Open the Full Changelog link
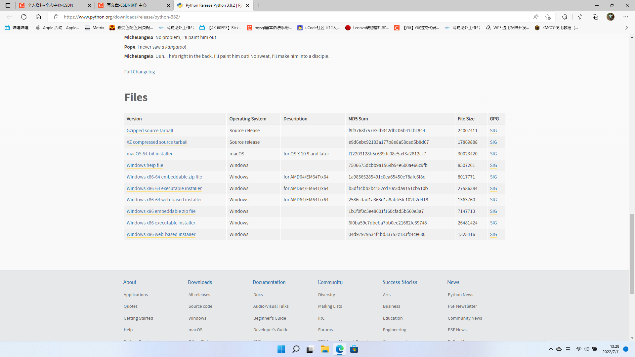The height and width of the screenshot is (357, 635). (x=139, y=72)
